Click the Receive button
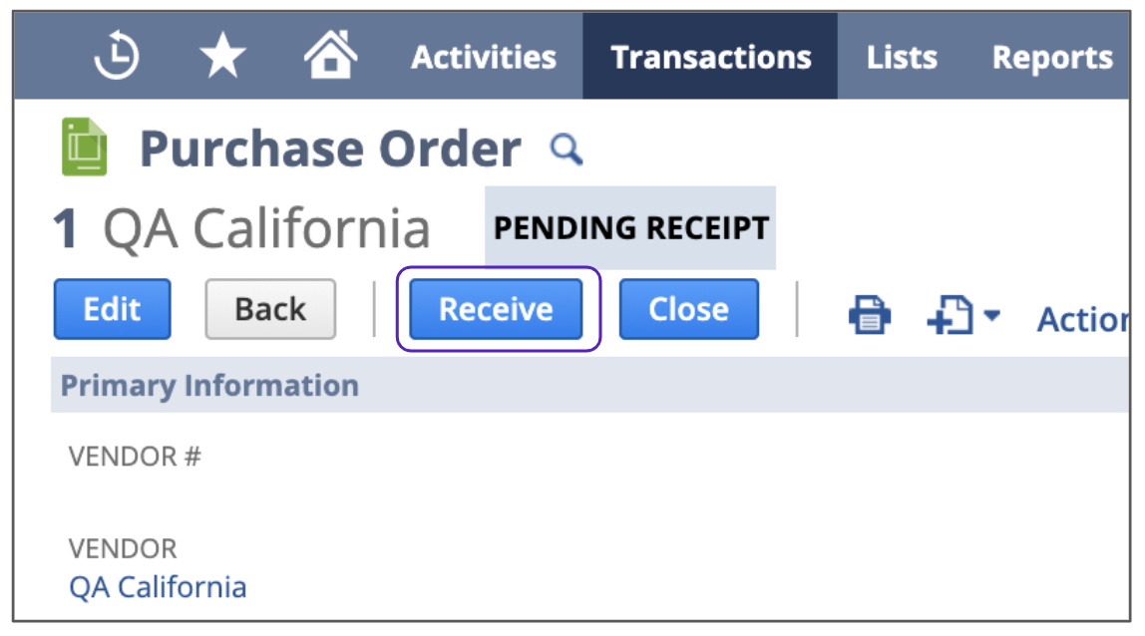The width and height of the screenshot is (1145, 636). coord(496,309)
